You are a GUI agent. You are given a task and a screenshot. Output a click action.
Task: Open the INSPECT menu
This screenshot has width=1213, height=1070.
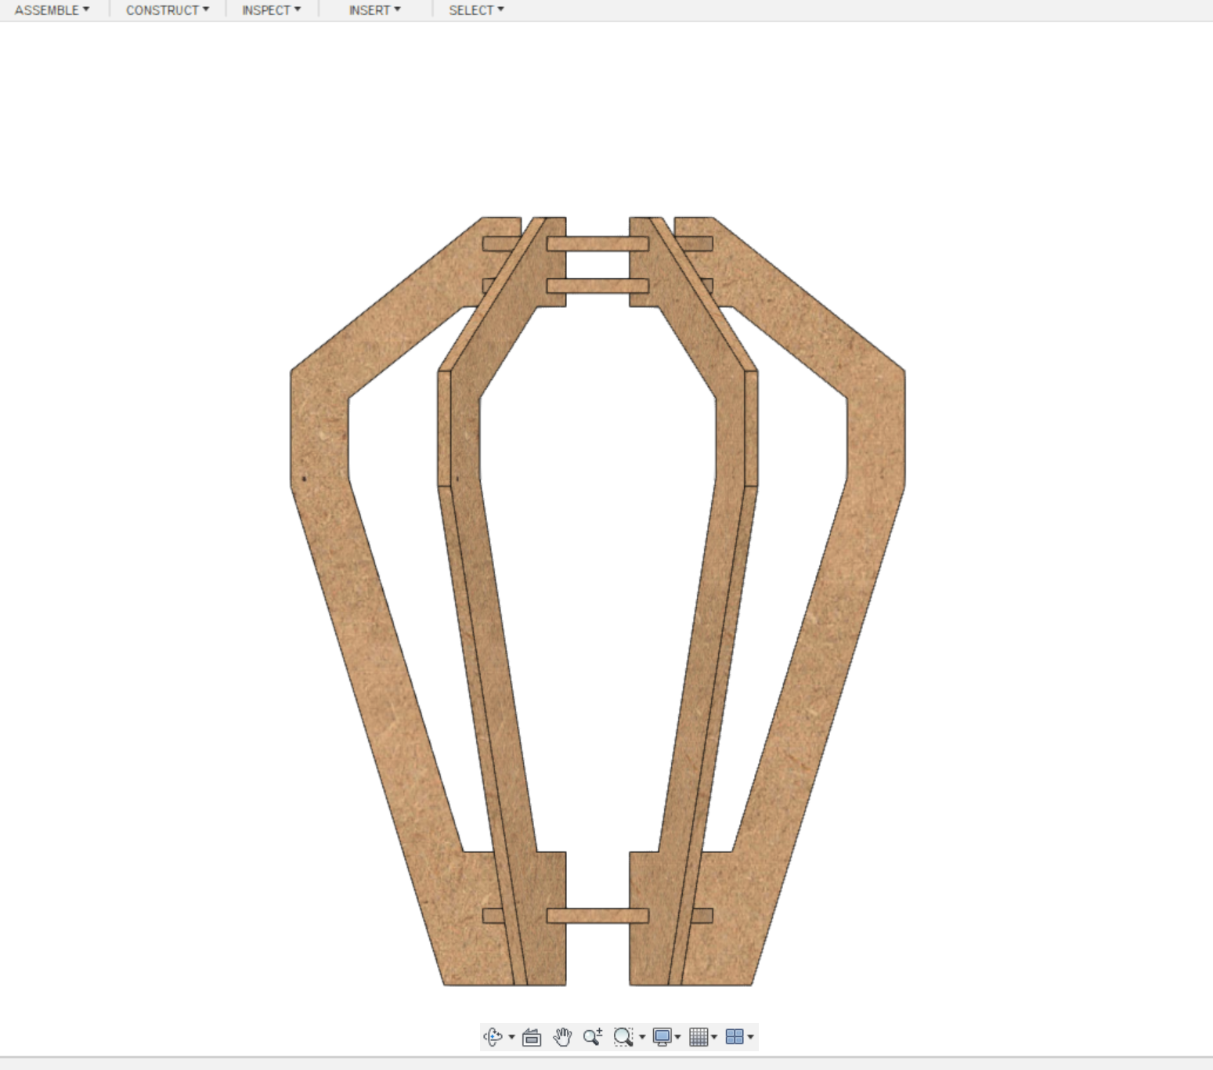tap(270, 10)
